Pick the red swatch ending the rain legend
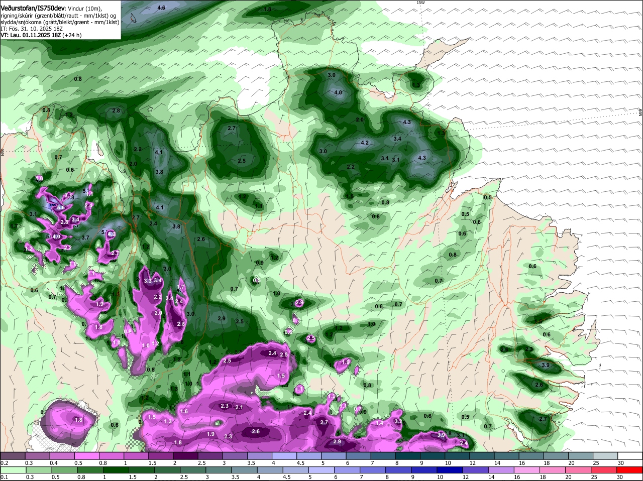 630,470
